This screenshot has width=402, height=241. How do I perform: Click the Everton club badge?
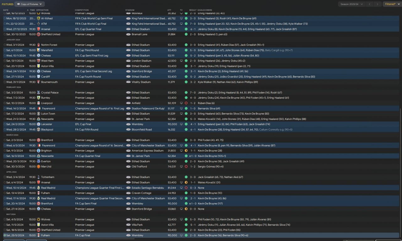[x=39, y=161]
